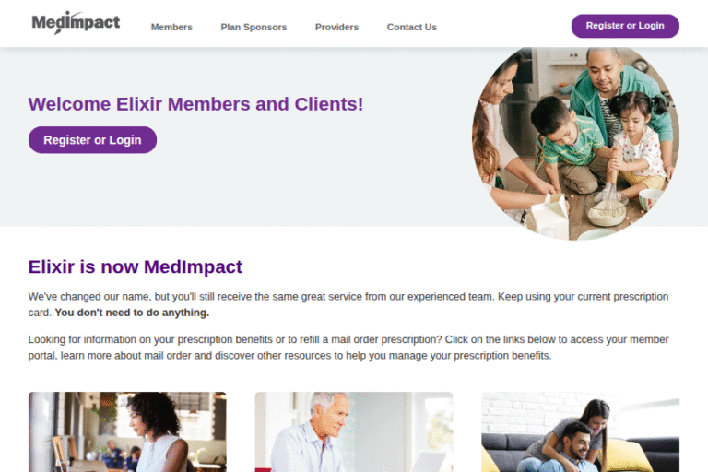Click the MedImpact logo
The height and width of the screenshot is (472, 708).
(x=76, y=22)
